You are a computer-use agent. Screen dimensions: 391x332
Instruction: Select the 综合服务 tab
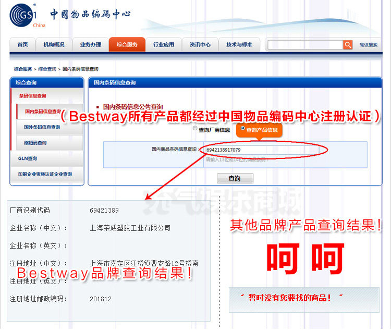coord(127,45)
